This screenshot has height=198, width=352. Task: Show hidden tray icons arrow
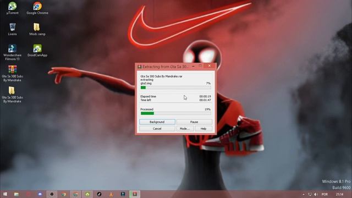304,194
